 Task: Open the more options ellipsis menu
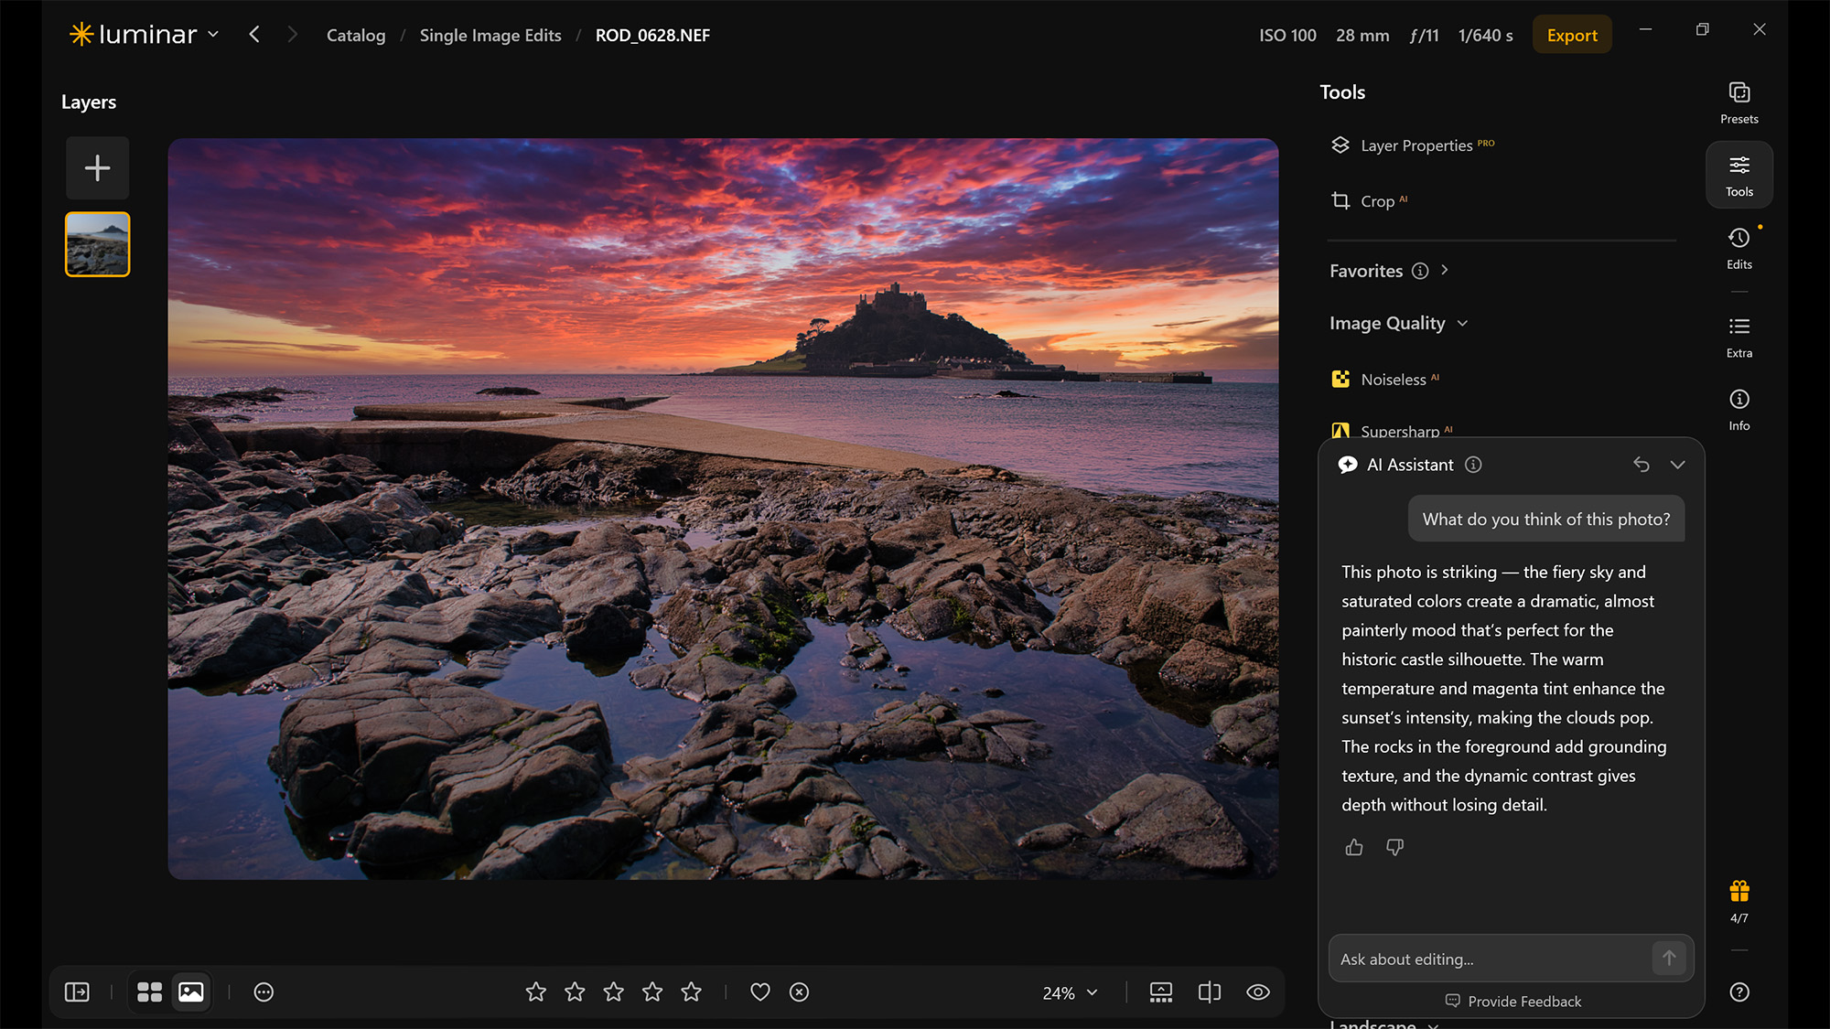264,991
